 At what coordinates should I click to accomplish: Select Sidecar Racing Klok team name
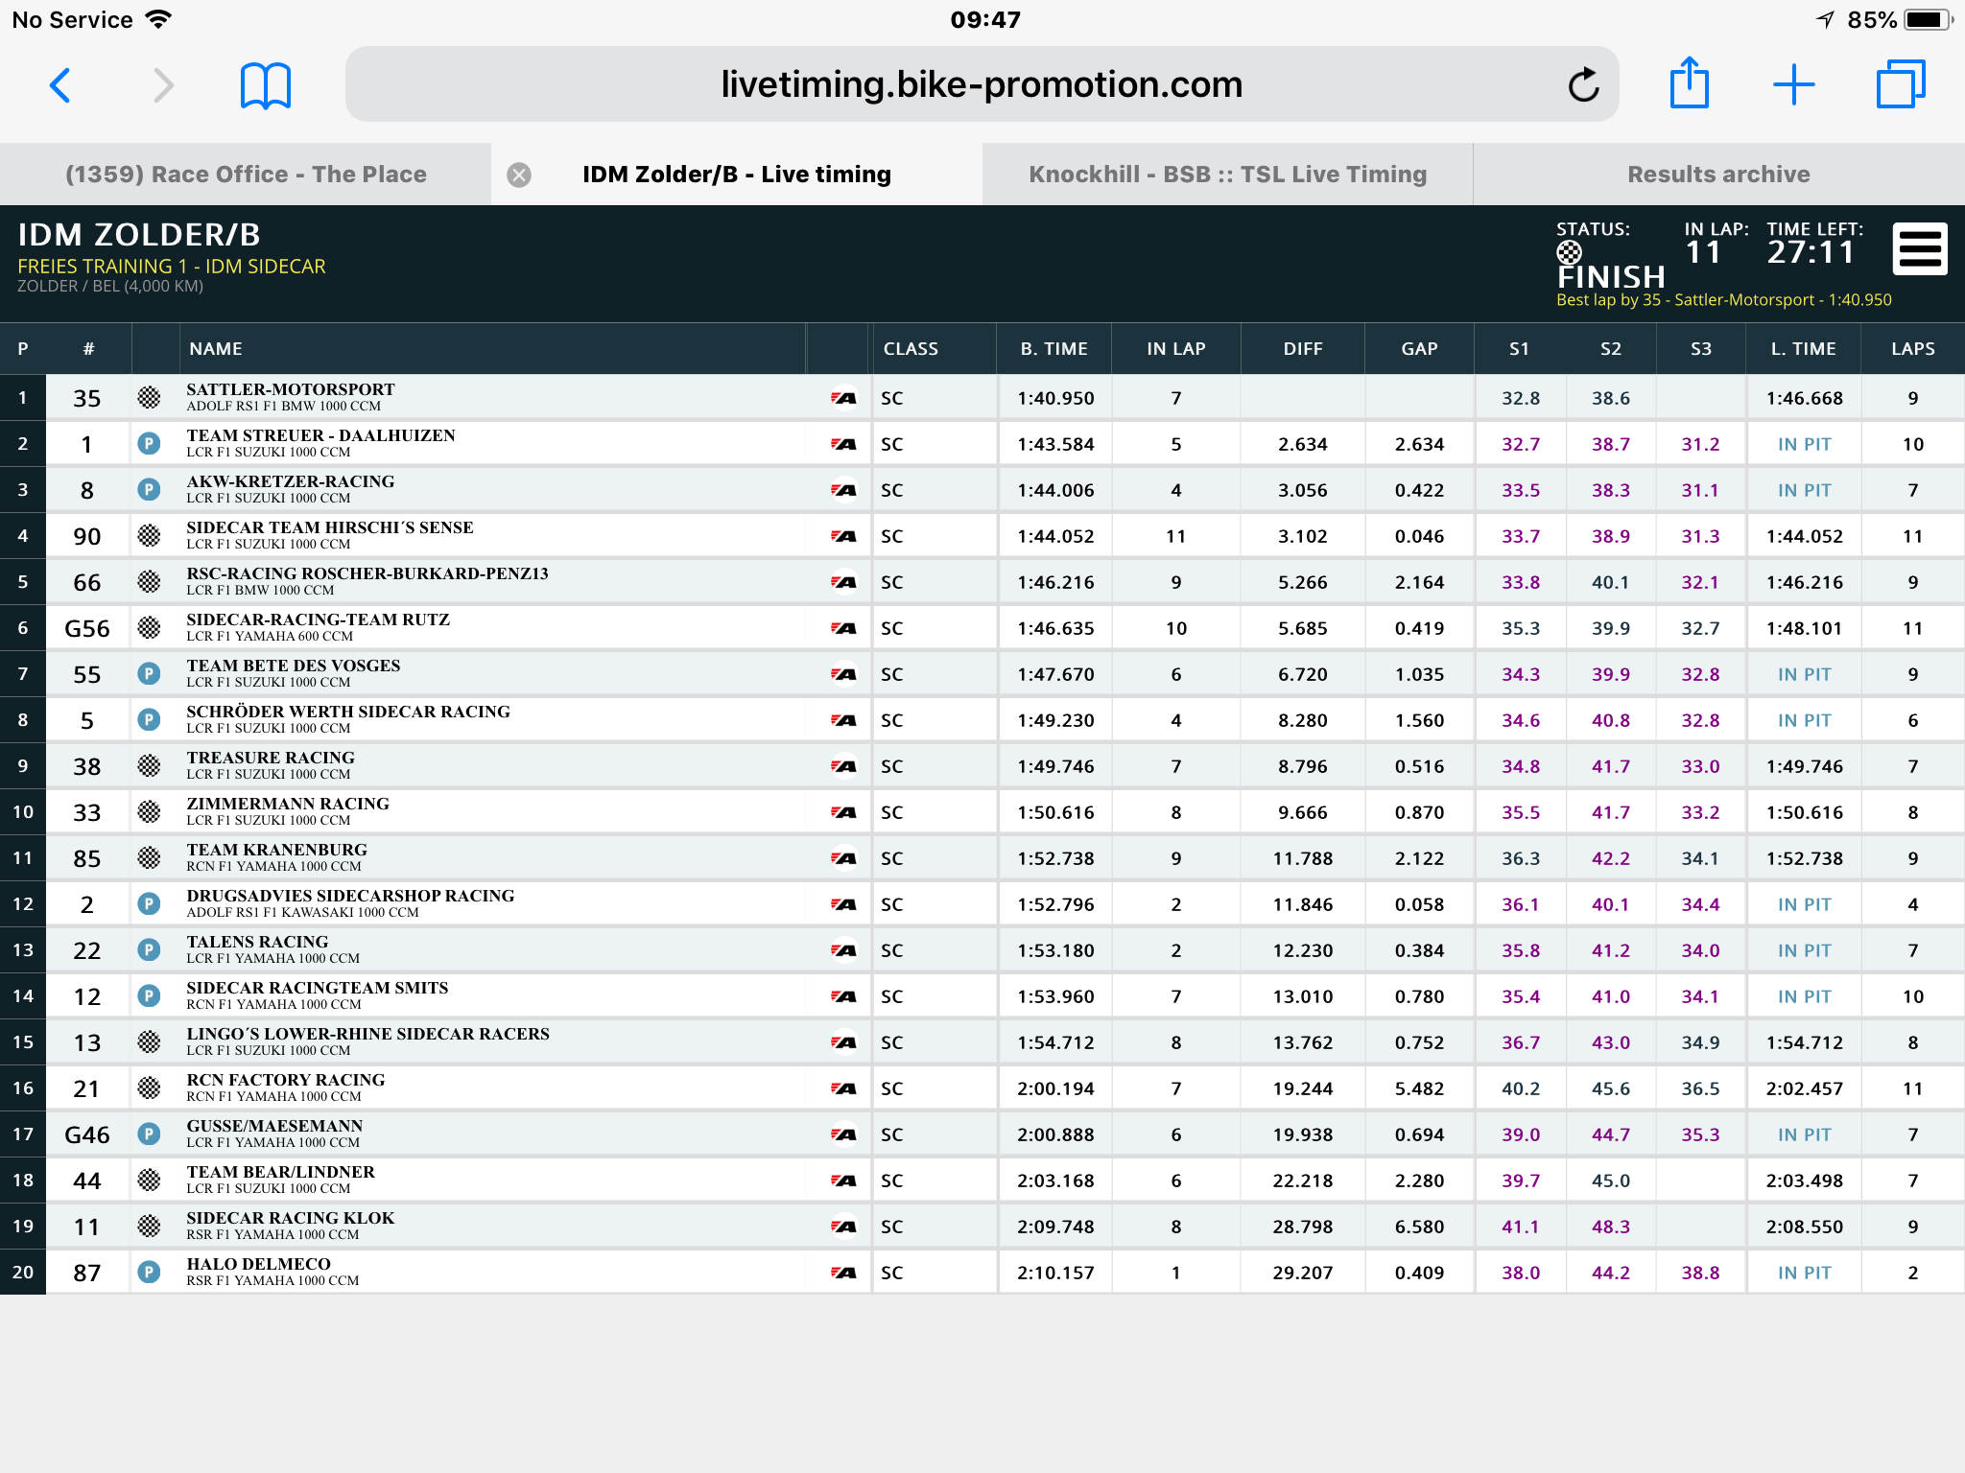pyautogui.click(x=291, y=1218)
